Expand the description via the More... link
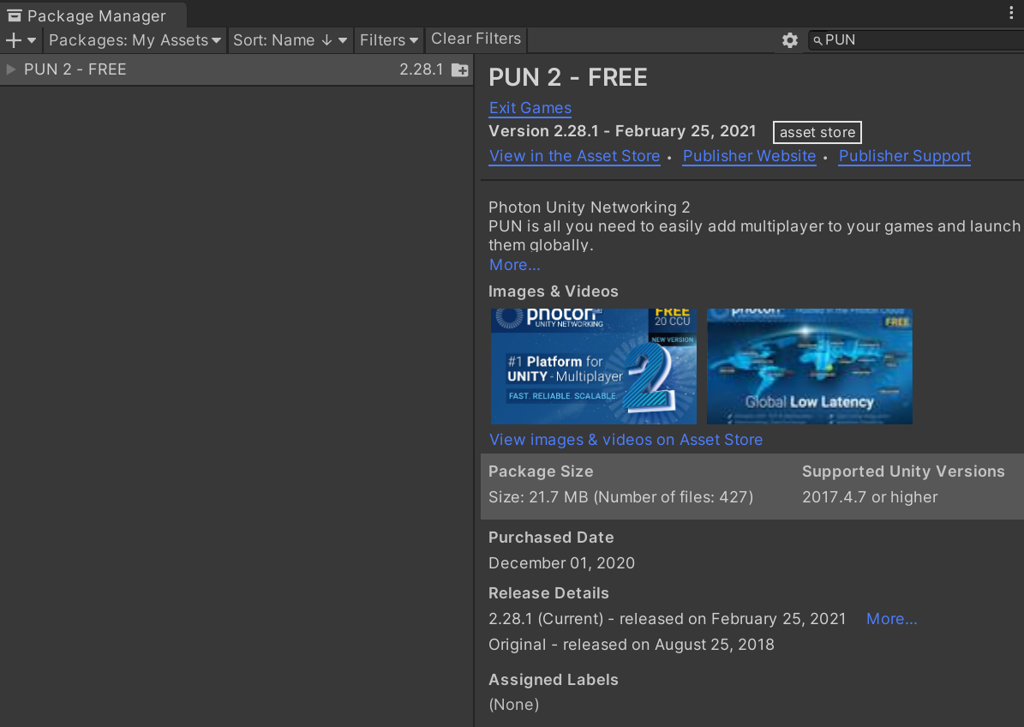This screenshot has width=1024, height=727. pos(515,265)
